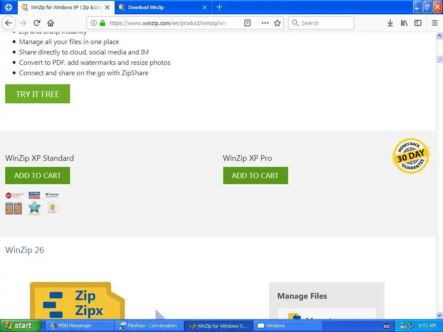Viewport: 443px width, 332px height.
Task: Bookmark this page with the star
Action: click(277, 23)
